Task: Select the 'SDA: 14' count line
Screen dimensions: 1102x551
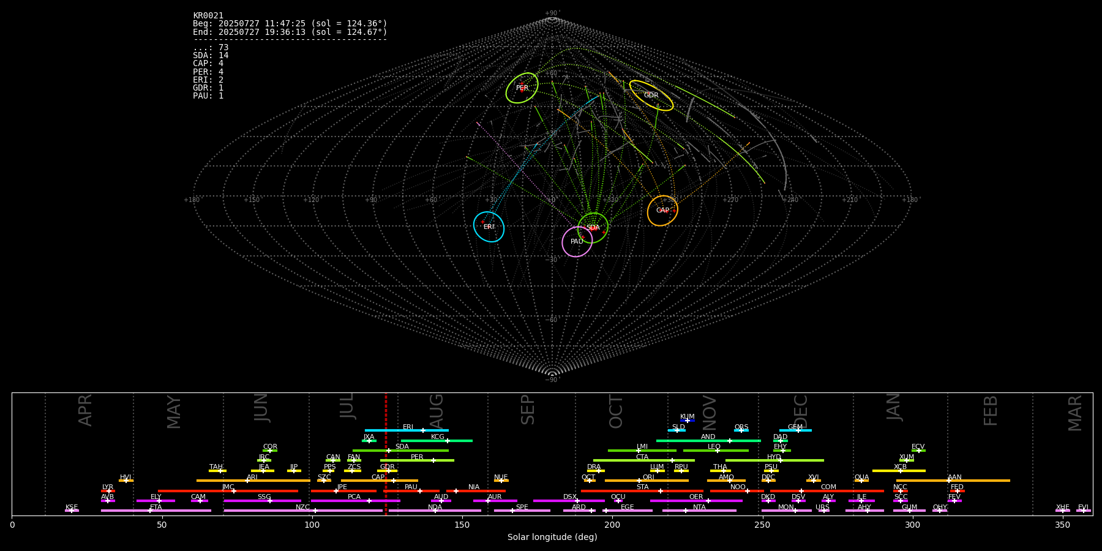Action: pyautogui.click(x=211, y=56)
